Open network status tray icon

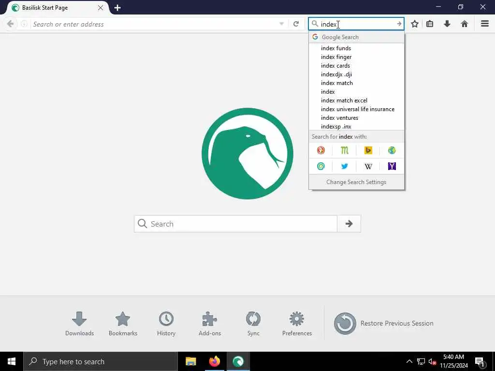[421, 361]
